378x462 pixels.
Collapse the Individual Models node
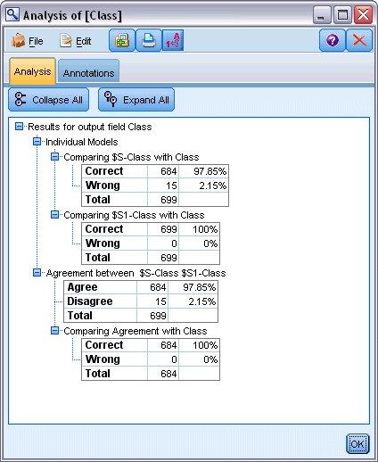click(37, 142)
